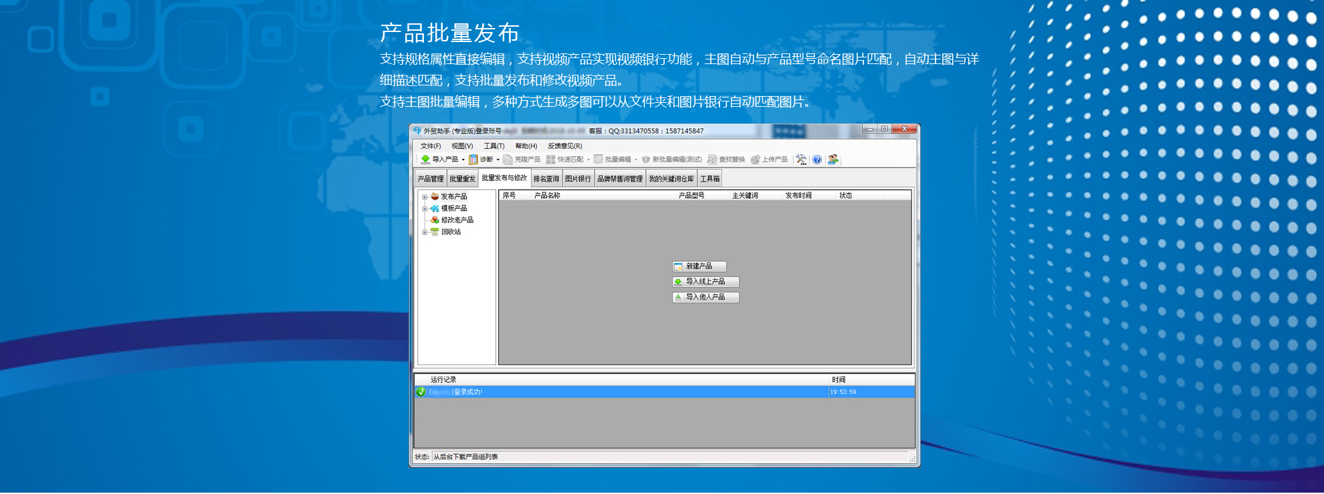Click the 批量编辑 toolbar icon

pyautogui.click(x=598, y=160)
